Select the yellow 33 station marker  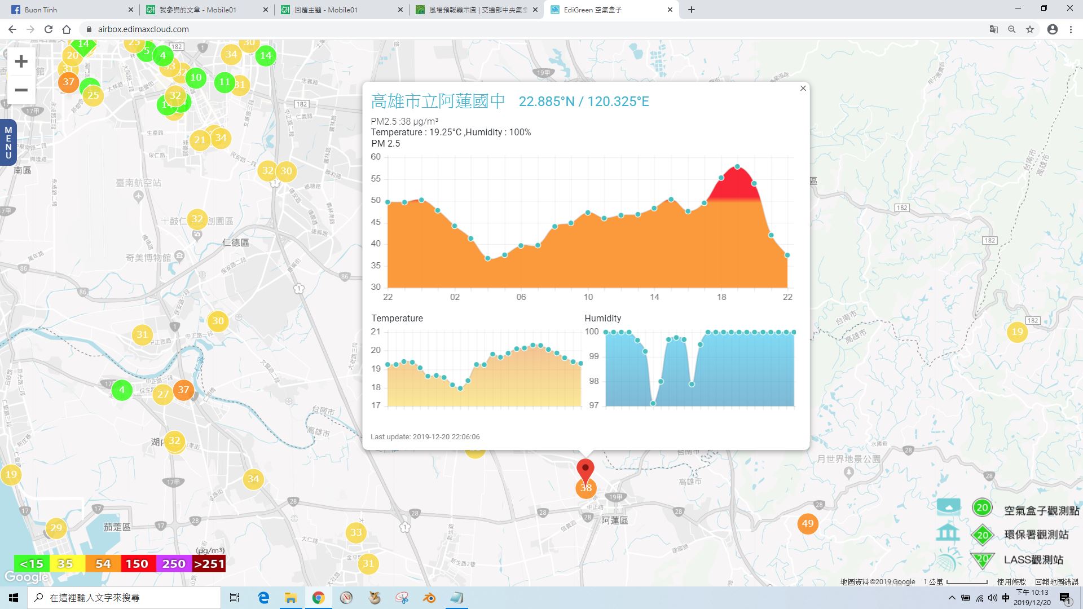(x=356, y=532)
